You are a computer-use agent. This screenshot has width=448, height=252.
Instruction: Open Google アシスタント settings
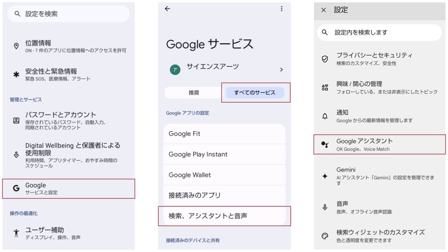[379, 145]
